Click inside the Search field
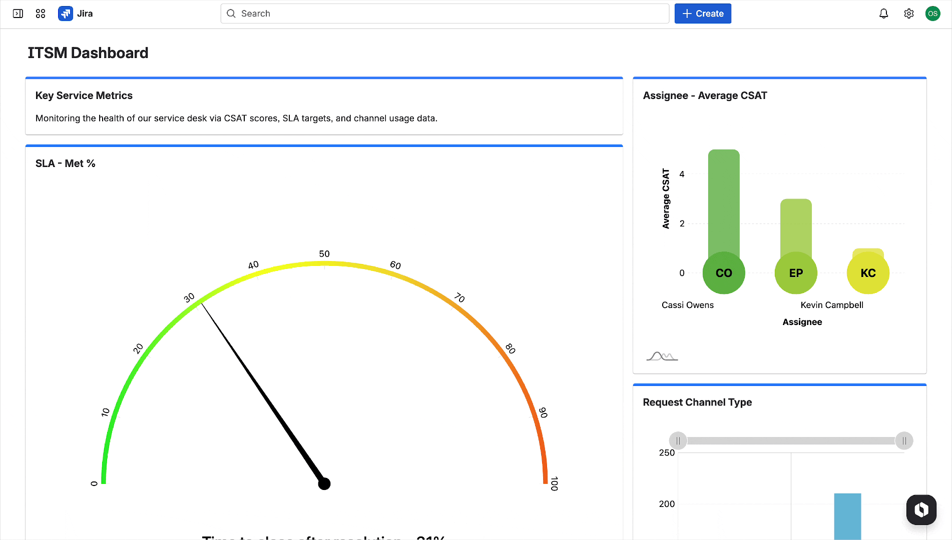This screenshot has width=952, height=540. [x=444, y=13]
